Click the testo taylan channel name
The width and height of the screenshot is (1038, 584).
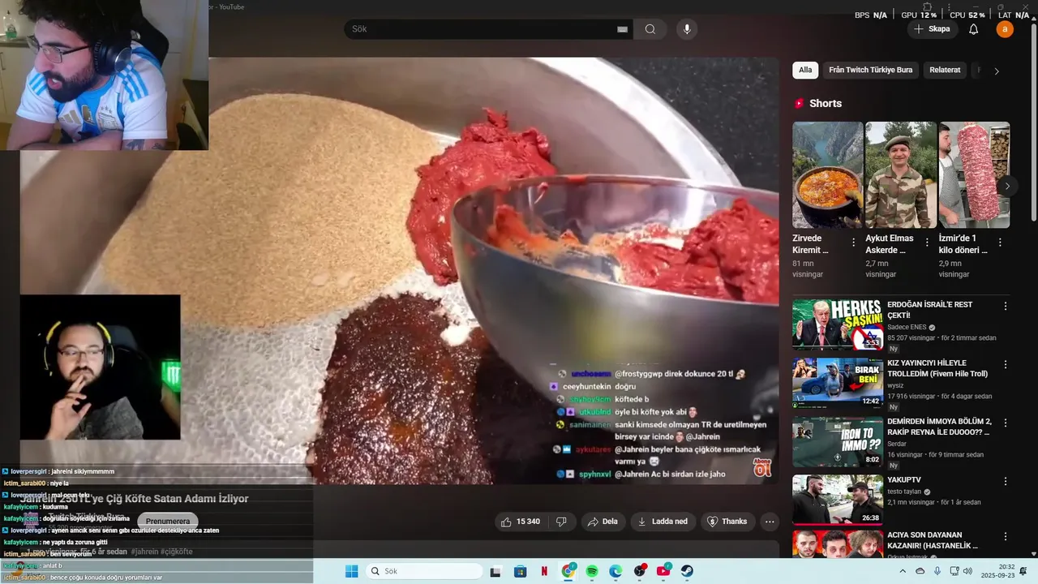[903, 492]
